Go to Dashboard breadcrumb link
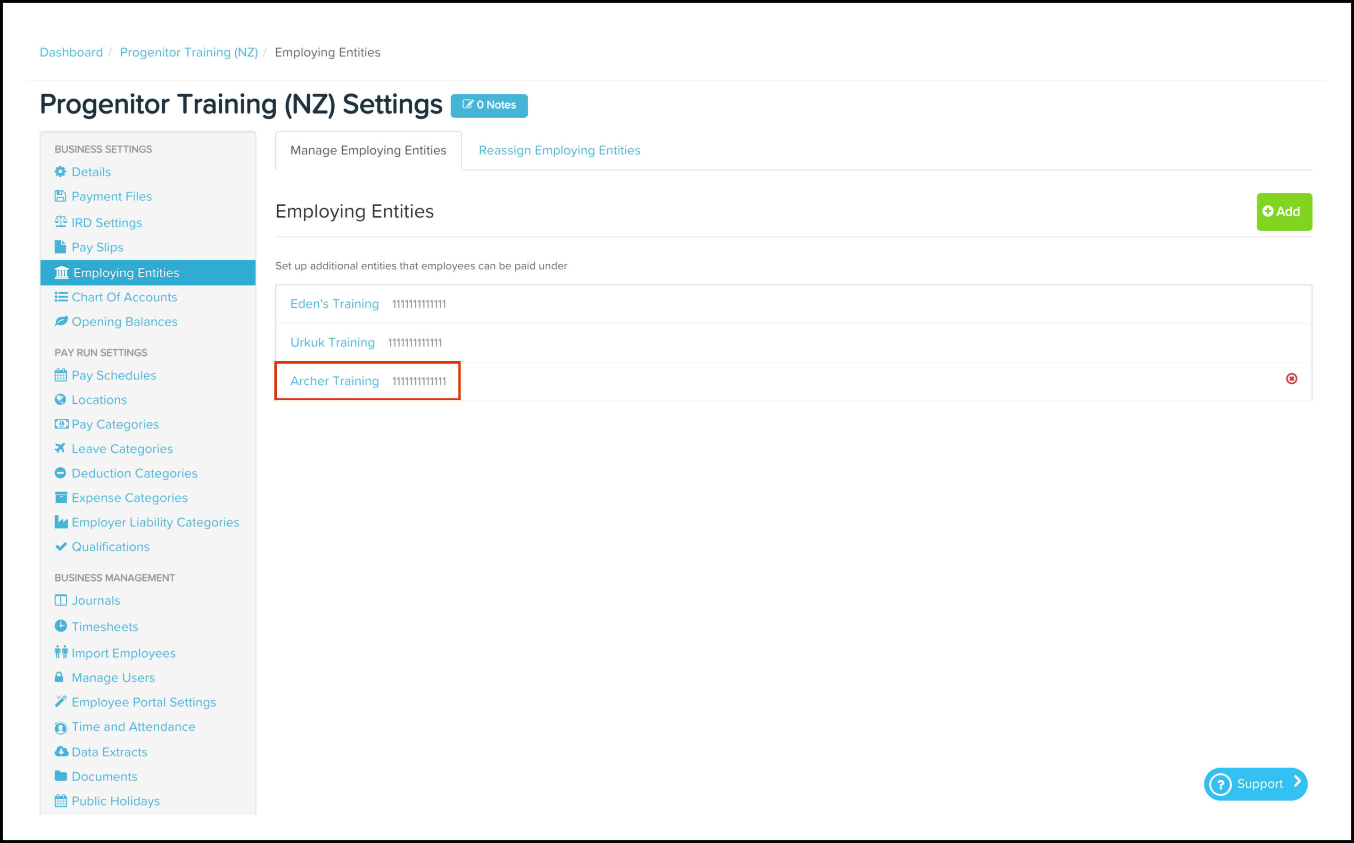1354x843 pixels. coord(71,52)
